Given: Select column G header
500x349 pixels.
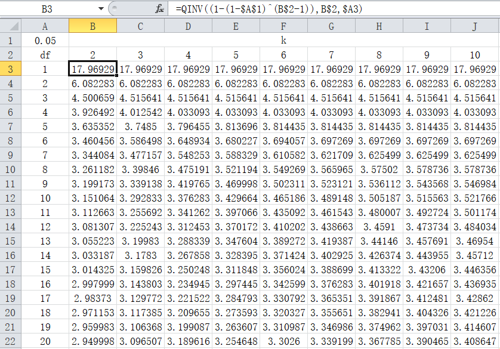Looking at the screenshot, I should point(331,26).
